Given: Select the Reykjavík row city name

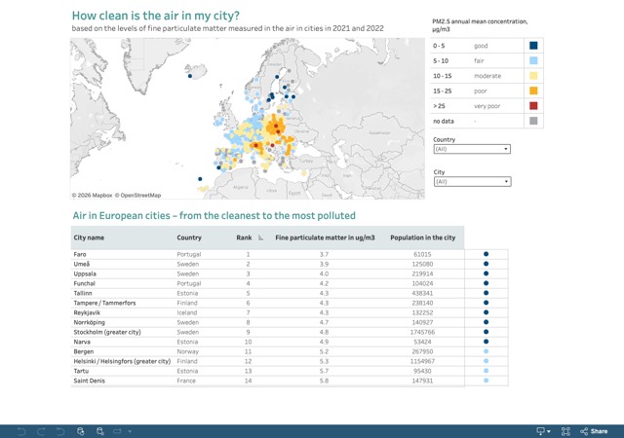Looking at the screenshot, I should pos(87,312).
